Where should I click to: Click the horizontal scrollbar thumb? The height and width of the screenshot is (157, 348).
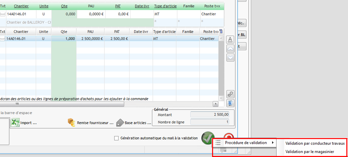62,104
